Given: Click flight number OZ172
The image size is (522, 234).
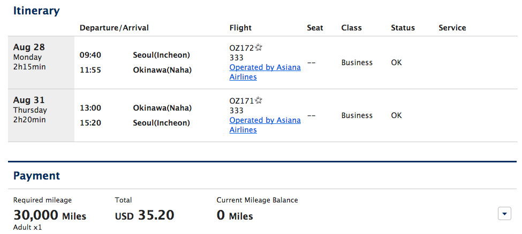Looking at the screenshot, I should tap(241, 49).
